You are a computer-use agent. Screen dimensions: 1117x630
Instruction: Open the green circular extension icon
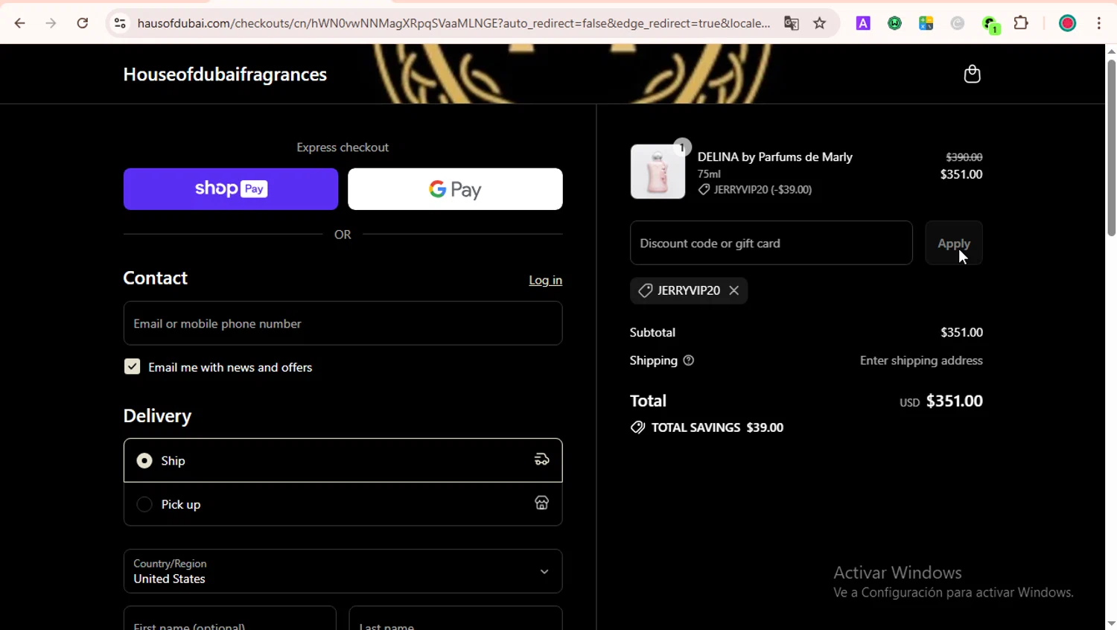click(894, 23)
